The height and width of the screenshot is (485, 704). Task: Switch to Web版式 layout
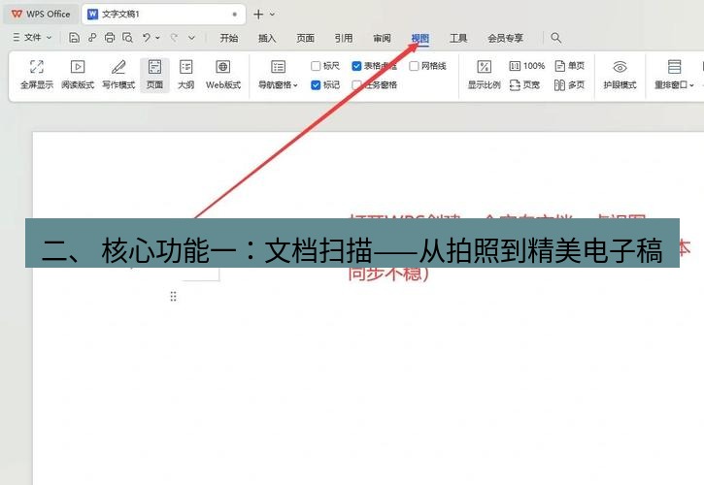coord(223,75)
